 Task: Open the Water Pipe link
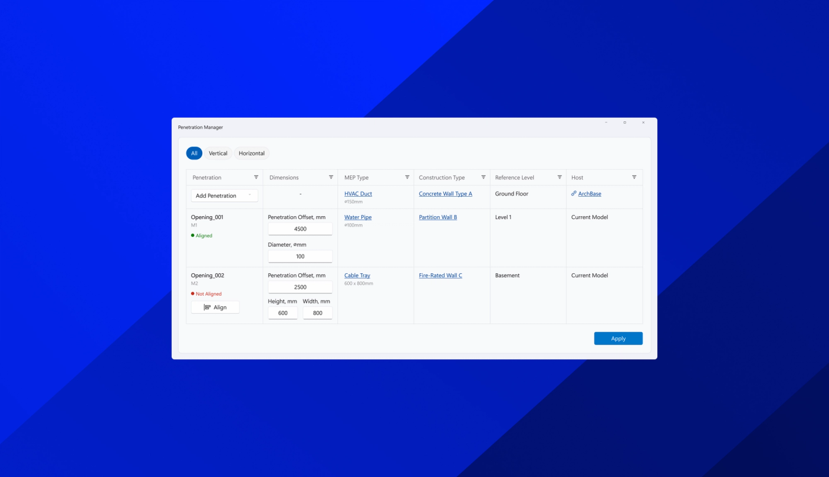[x=358, y=217]
